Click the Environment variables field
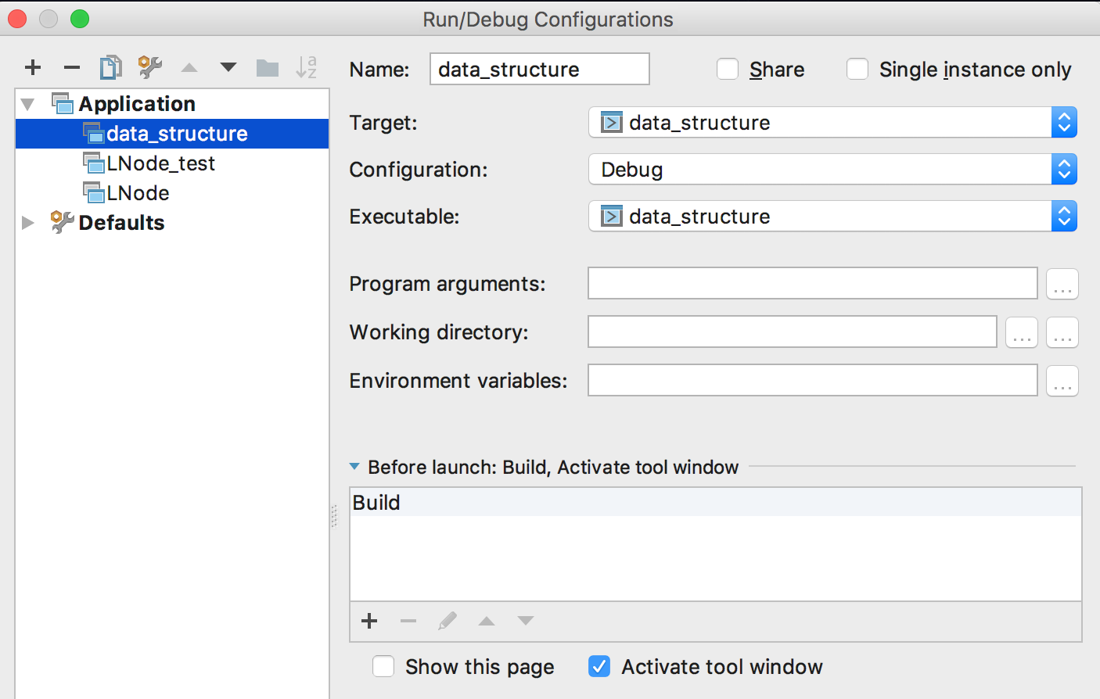 813,380
